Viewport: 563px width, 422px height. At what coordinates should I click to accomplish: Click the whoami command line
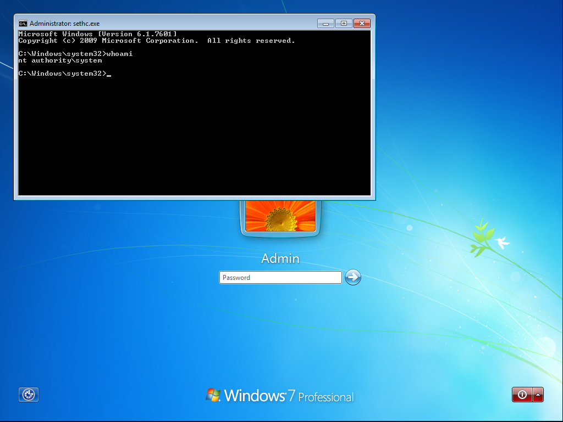(75, 54)
